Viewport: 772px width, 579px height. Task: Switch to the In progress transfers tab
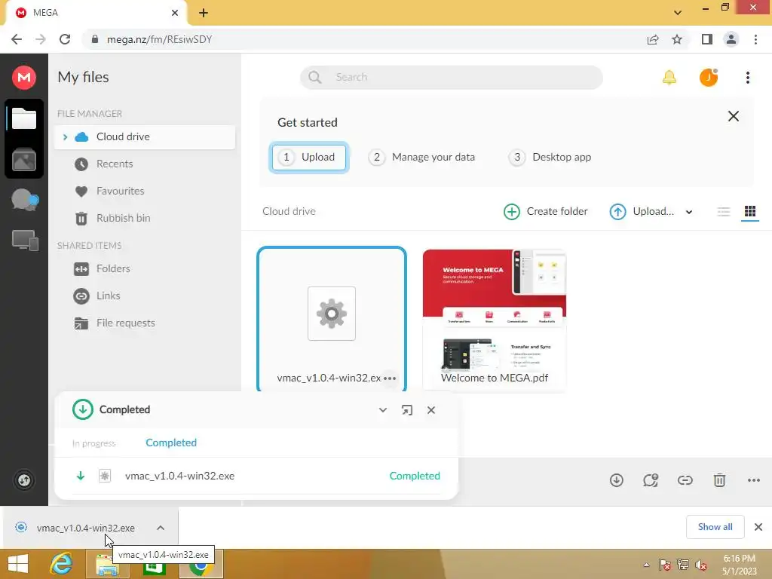pyautogui.click(x=94, y=443)
